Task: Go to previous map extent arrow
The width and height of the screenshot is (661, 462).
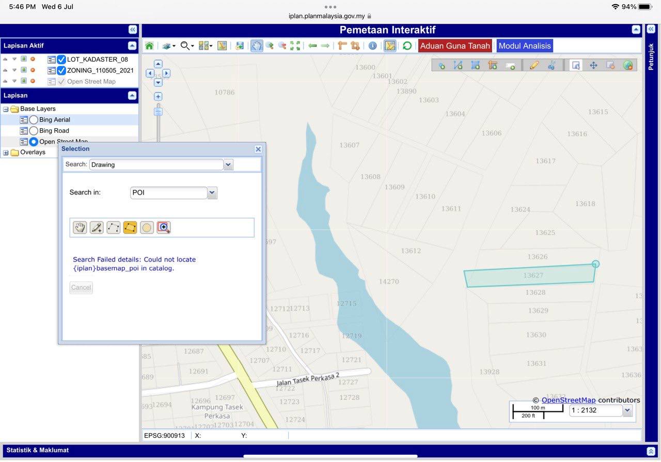Action: pos(312,46)
